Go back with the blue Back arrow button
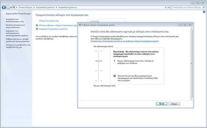The height and width of the screenshot is (128, 207). pos(4,7)
